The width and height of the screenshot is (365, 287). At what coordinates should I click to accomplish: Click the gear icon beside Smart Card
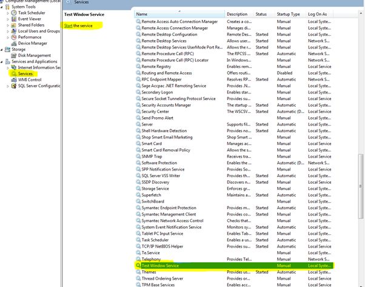138,143
